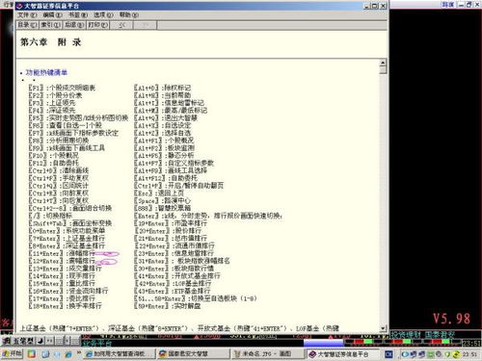
Task: Click the CH language indicator in the tray
Action: [388, 354]
